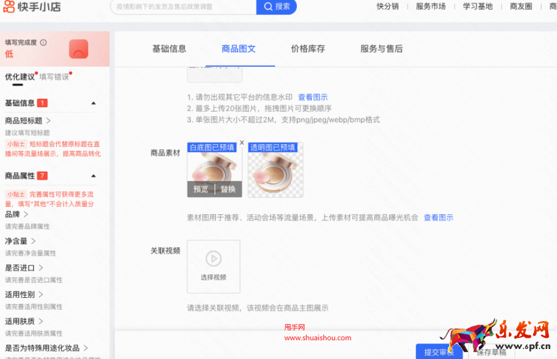Click 预览 on white-background image

coord(201,189)
